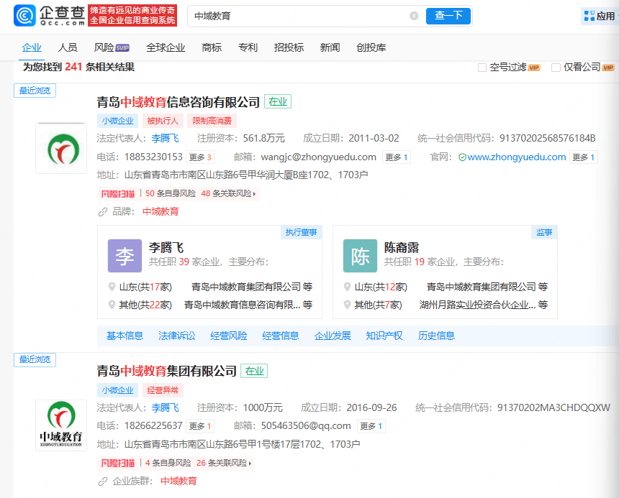Image resolution: width=619 pixels, height=498 pixels.
Task: Open 经营信息 section link
Action: pos(281,336)
